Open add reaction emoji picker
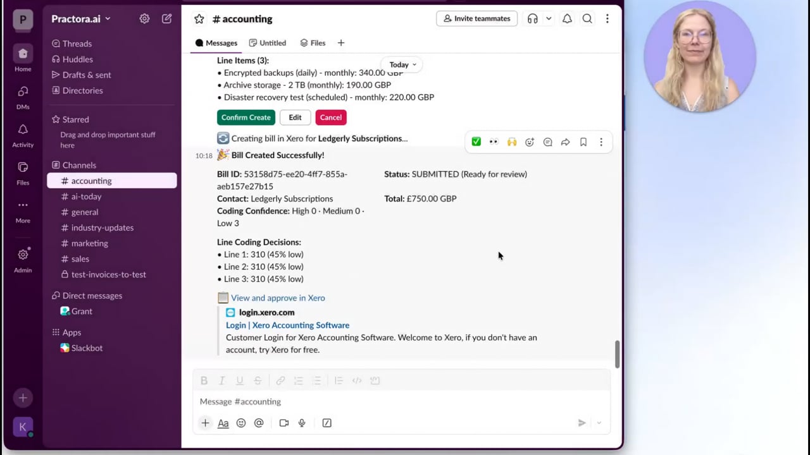This screenshot has width=810, height=455. pos(530,142)
